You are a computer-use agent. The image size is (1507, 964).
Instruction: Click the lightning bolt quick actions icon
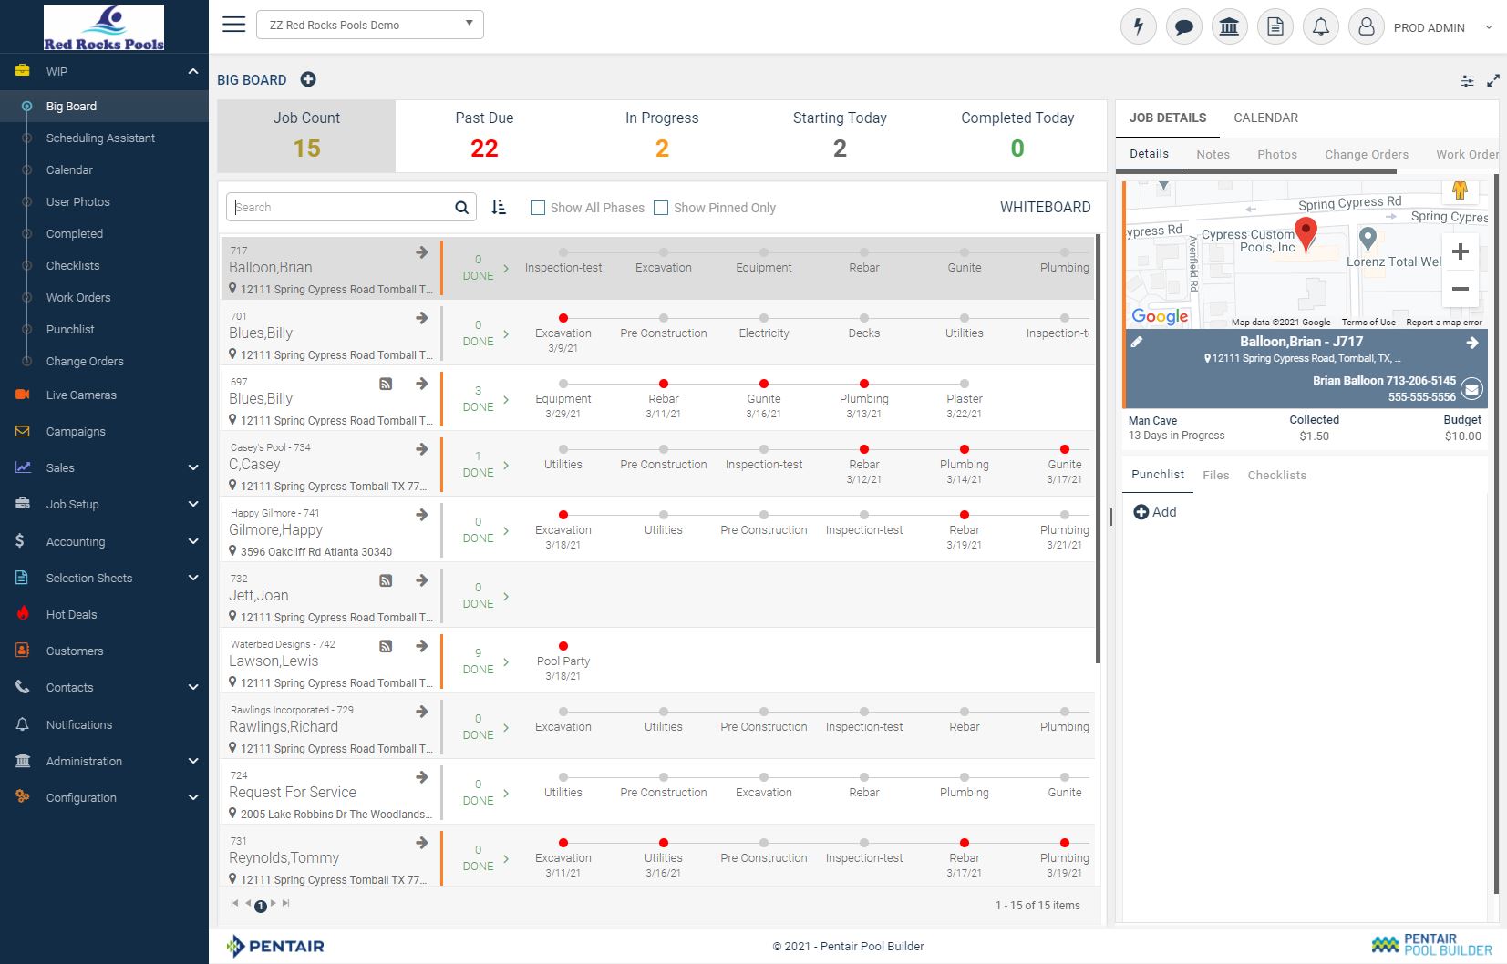[1138, 26]
